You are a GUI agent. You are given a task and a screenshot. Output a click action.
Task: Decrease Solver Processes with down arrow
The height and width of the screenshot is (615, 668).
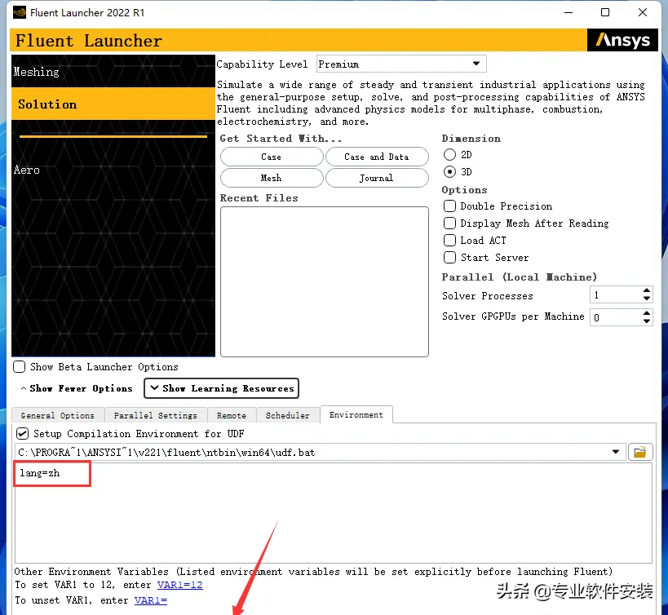tap(646, 299)
